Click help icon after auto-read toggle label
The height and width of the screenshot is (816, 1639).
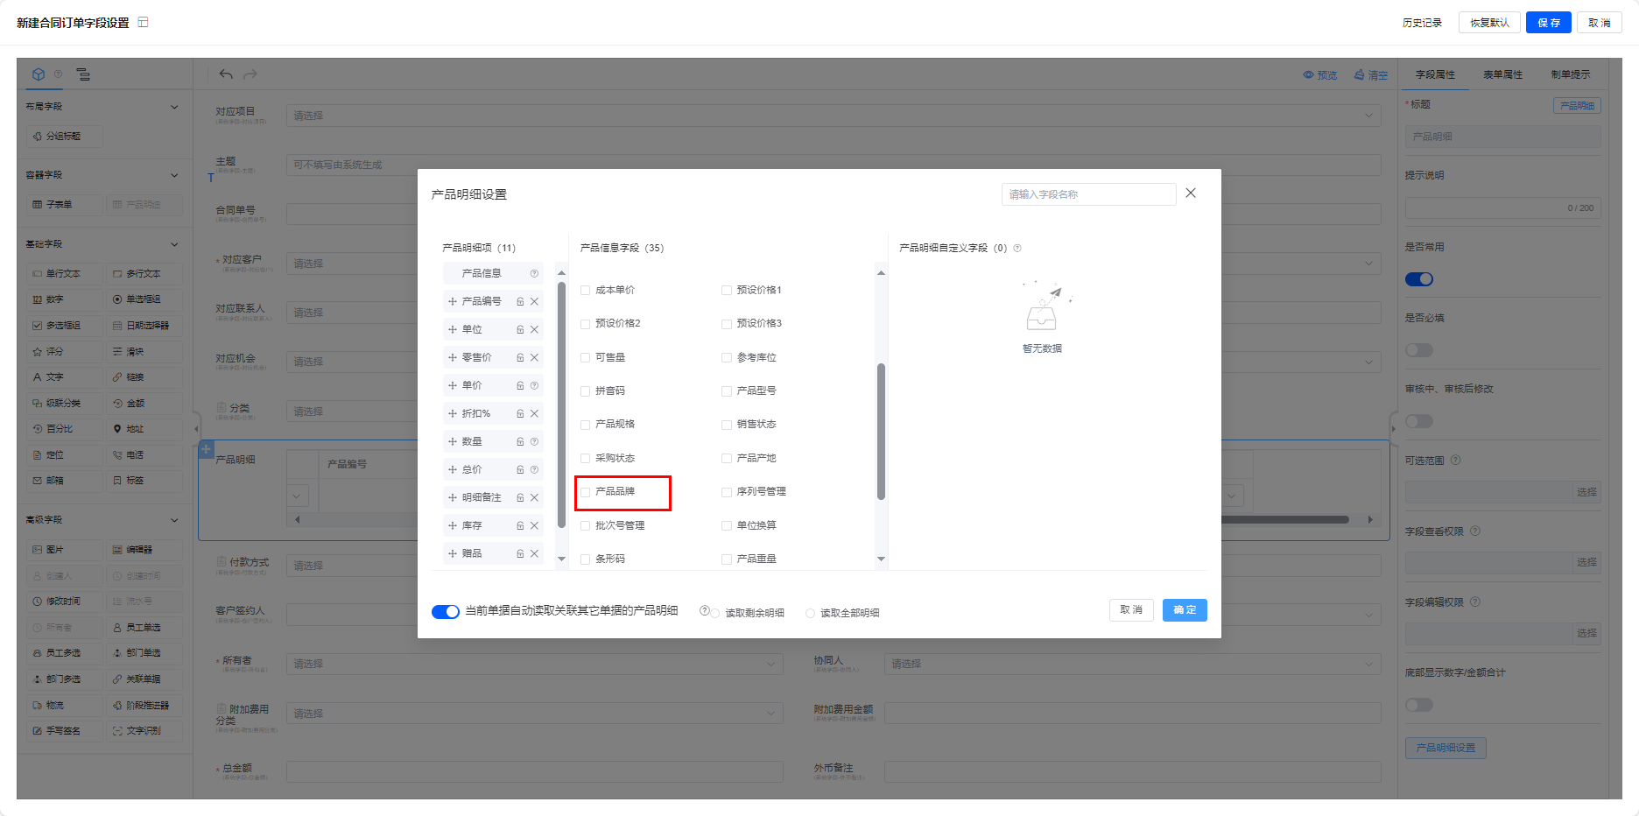point(704,610)
